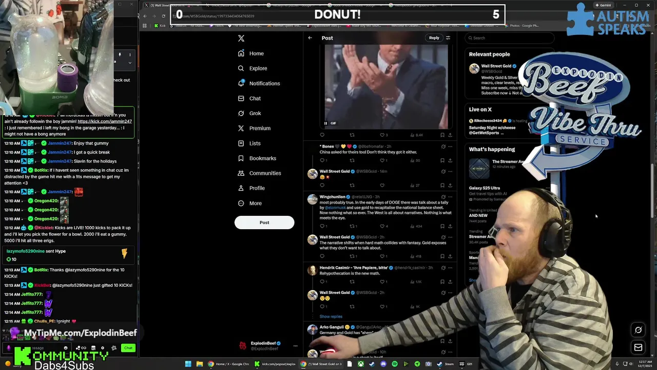Open Notifications in X sidebar
The height and width of the screenshot is (370, 657).
click(x=259, y=83)
